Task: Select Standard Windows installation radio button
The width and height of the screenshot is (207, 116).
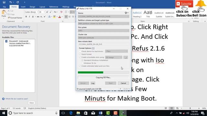Action: click(x=82, y=60)
